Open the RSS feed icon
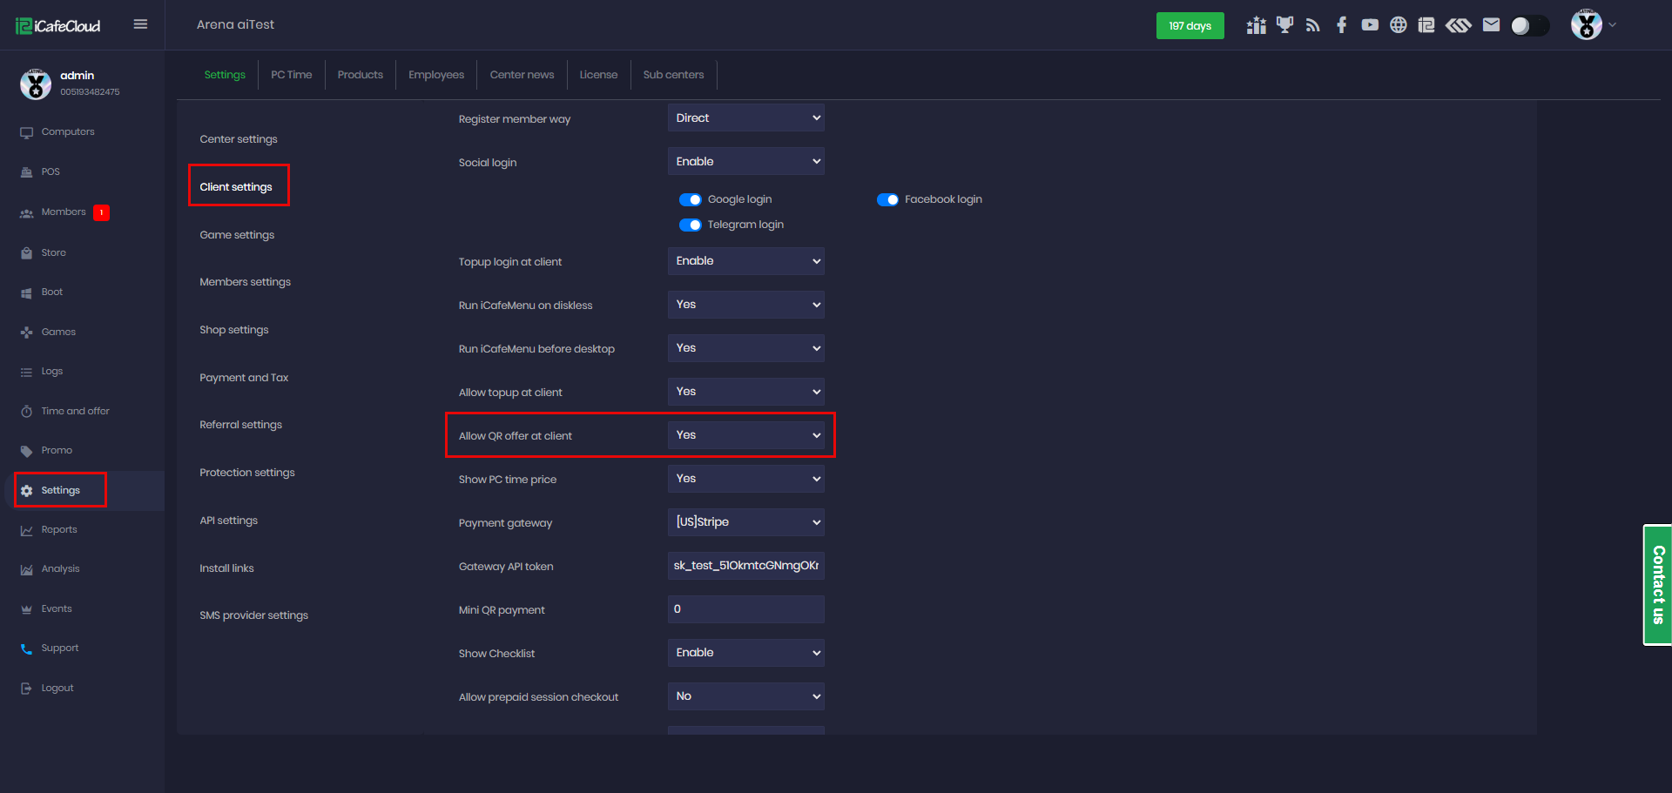Screen dimensions: 1672x793 click(1313, 25)
